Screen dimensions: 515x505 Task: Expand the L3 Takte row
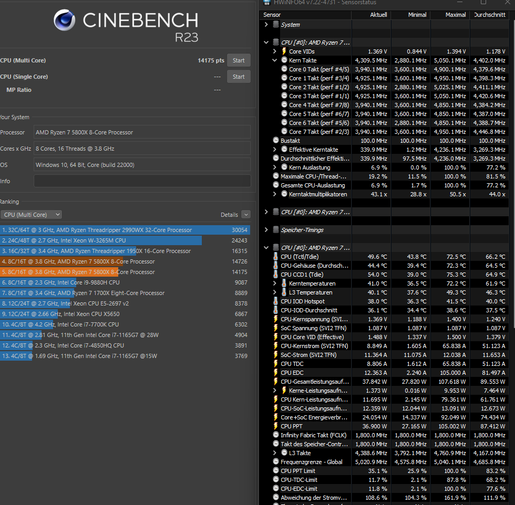point(274,453)
